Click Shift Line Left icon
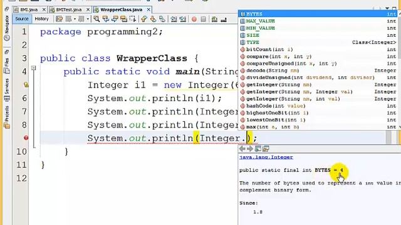Viewport: 401px width, 225px height. [174, 19]
